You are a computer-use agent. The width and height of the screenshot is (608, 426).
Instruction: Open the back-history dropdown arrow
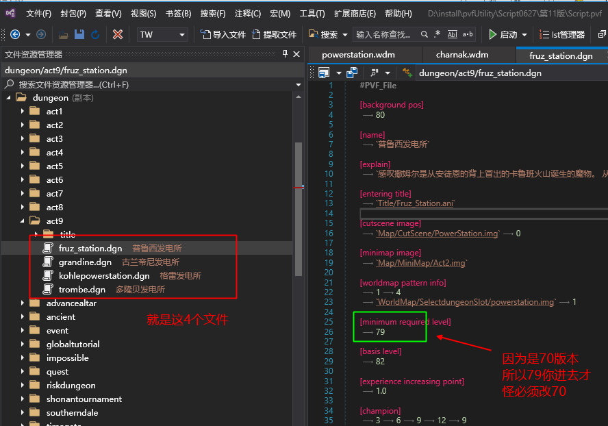(28, 35)
